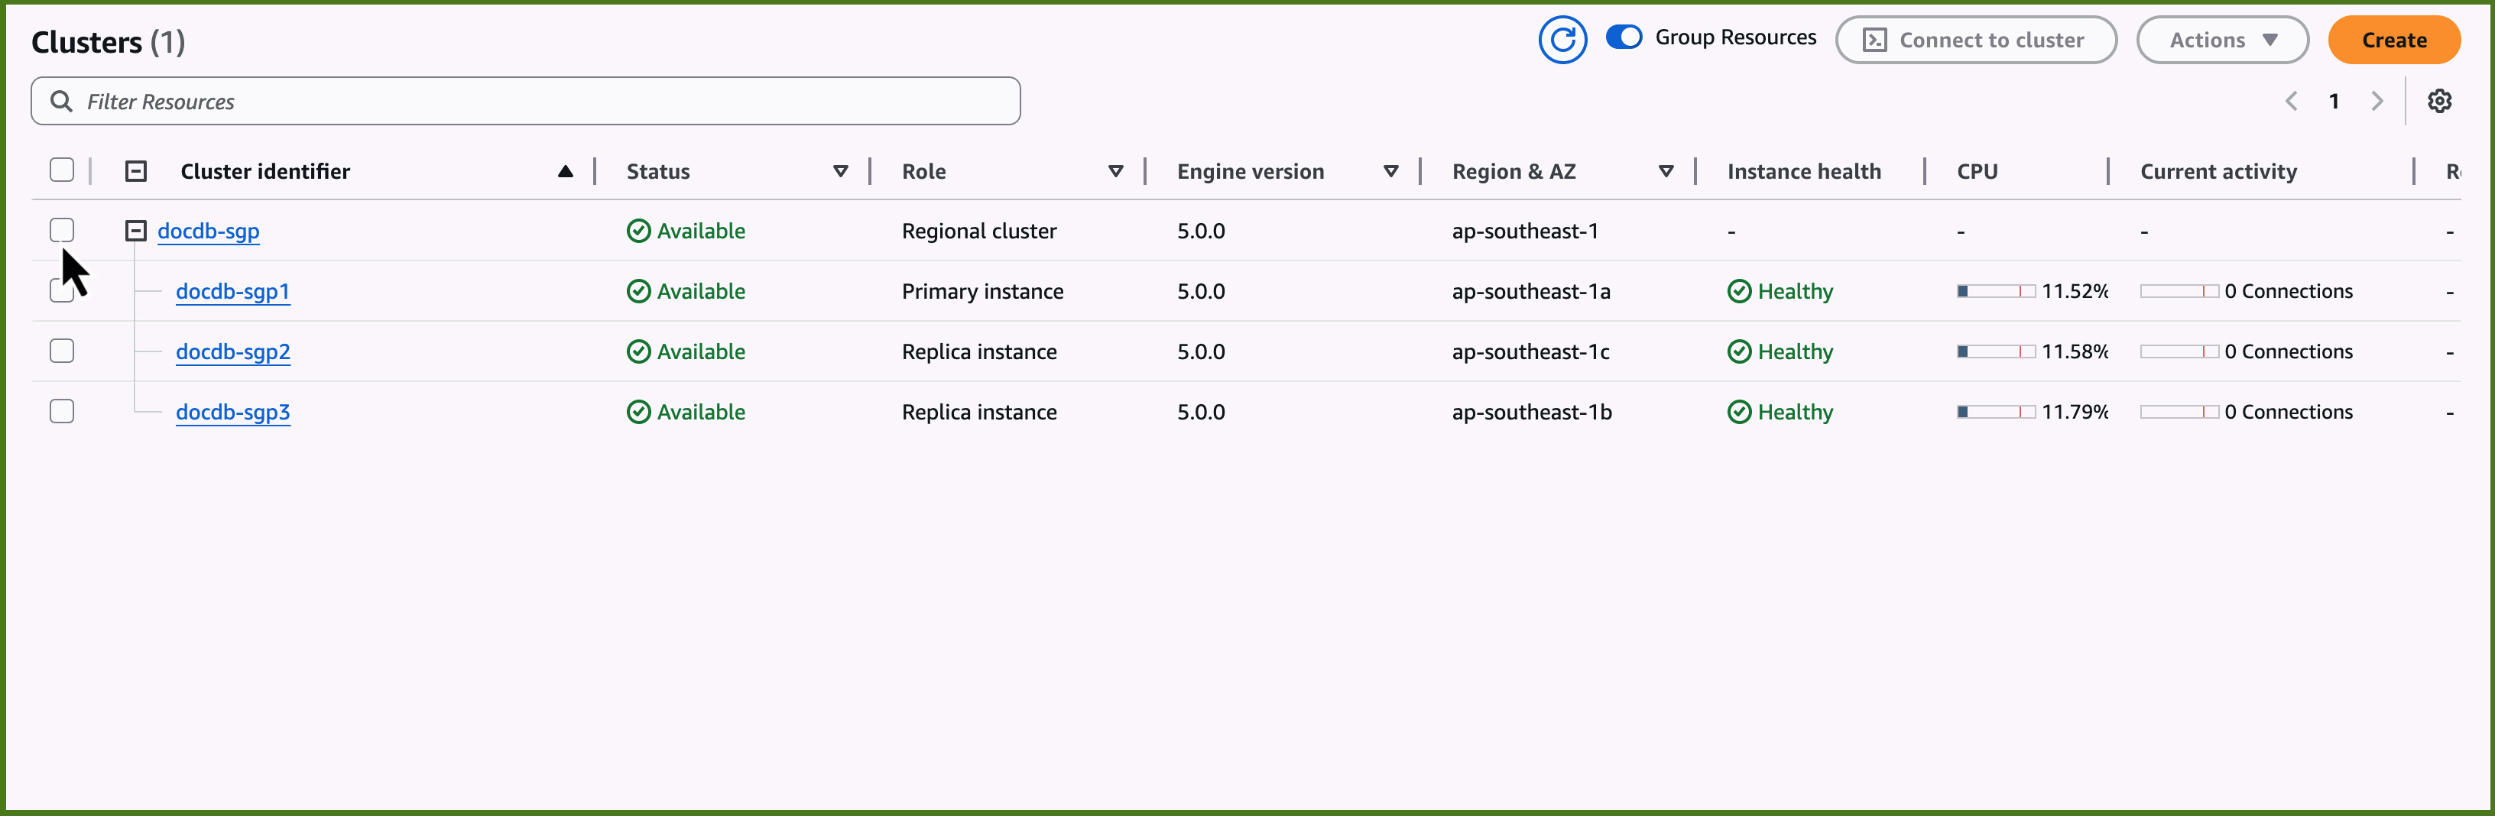
Task: Open the Status column sort arrow
Action: pos(840,171)
